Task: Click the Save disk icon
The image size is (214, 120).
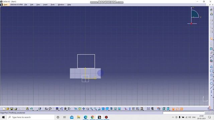Action: click(x=12, y=109)
